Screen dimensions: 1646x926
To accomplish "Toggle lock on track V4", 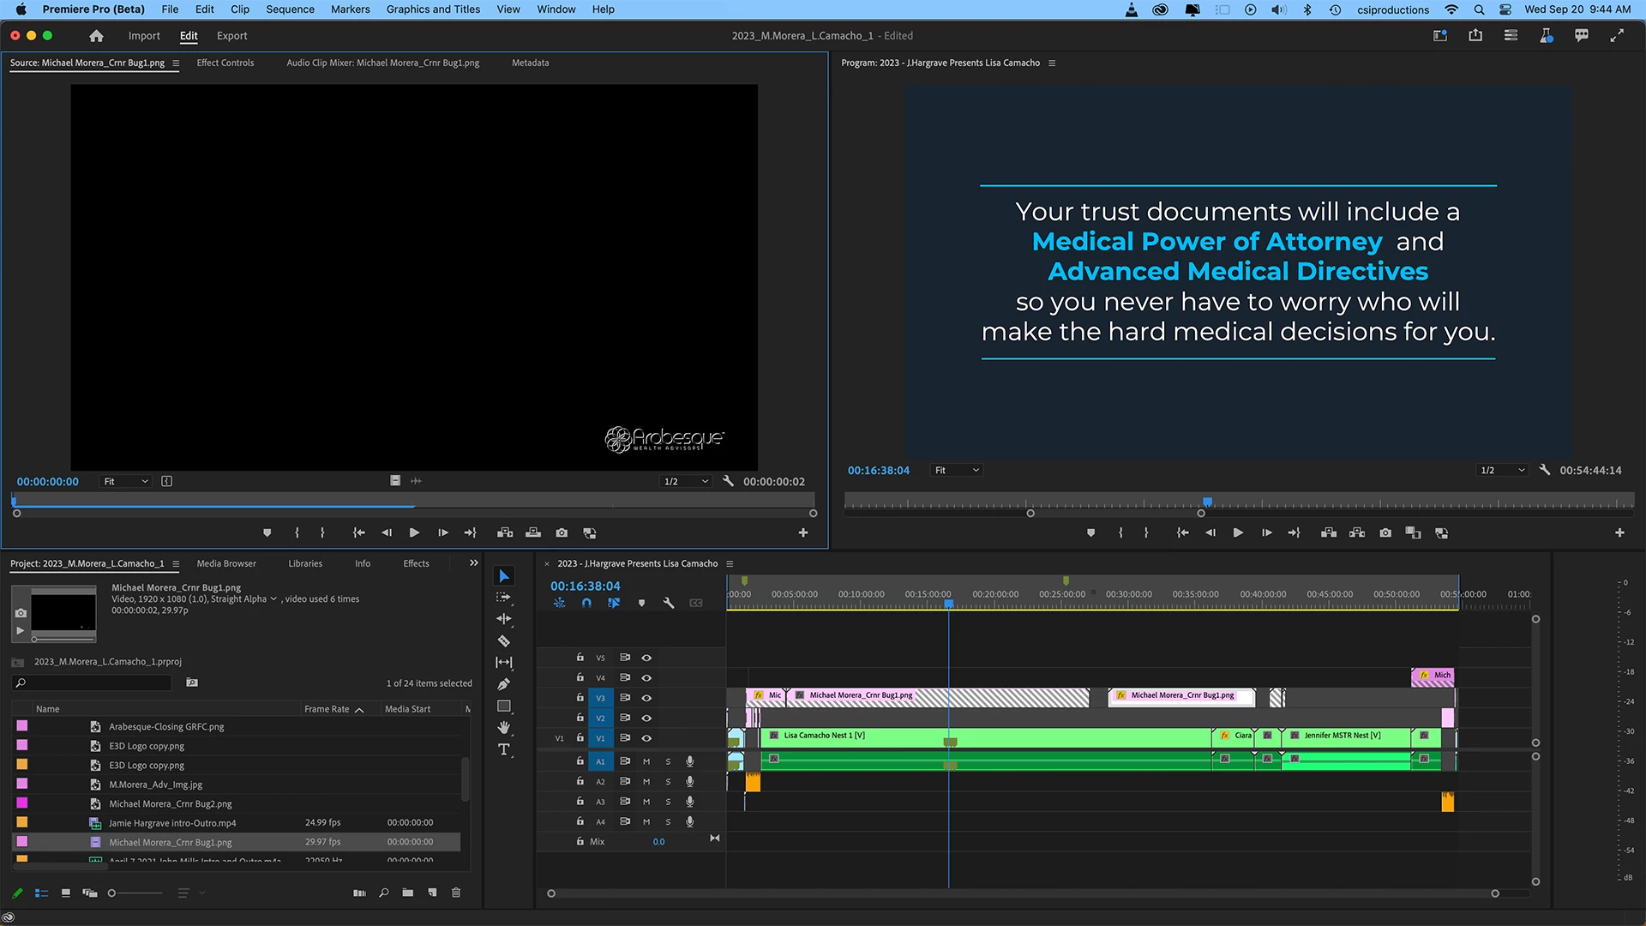I will point(580,677).
